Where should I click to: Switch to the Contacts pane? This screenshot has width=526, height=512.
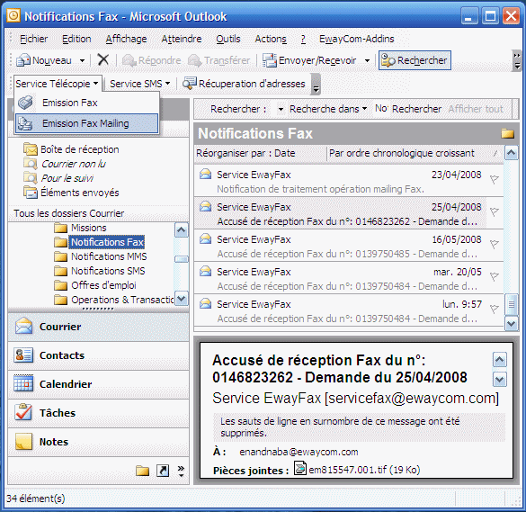coord(98,355)
